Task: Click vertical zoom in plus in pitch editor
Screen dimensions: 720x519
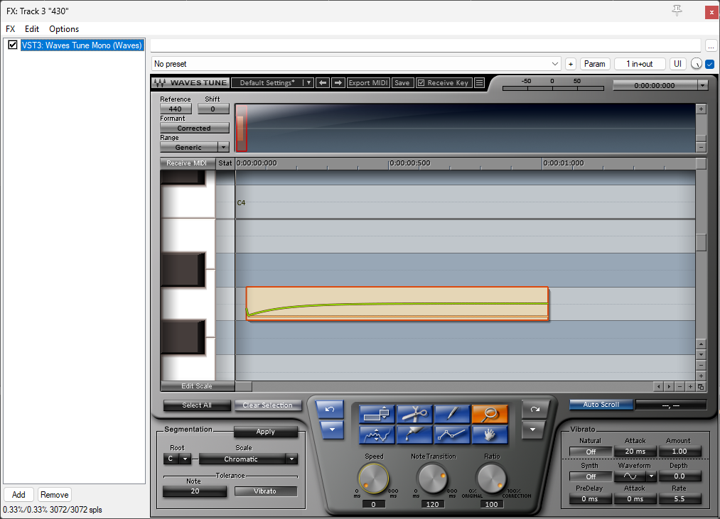Action: point(701,376)
